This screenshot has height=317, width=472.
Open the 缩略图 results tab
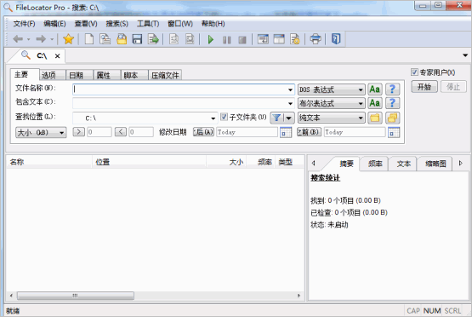tap(435, 164)
